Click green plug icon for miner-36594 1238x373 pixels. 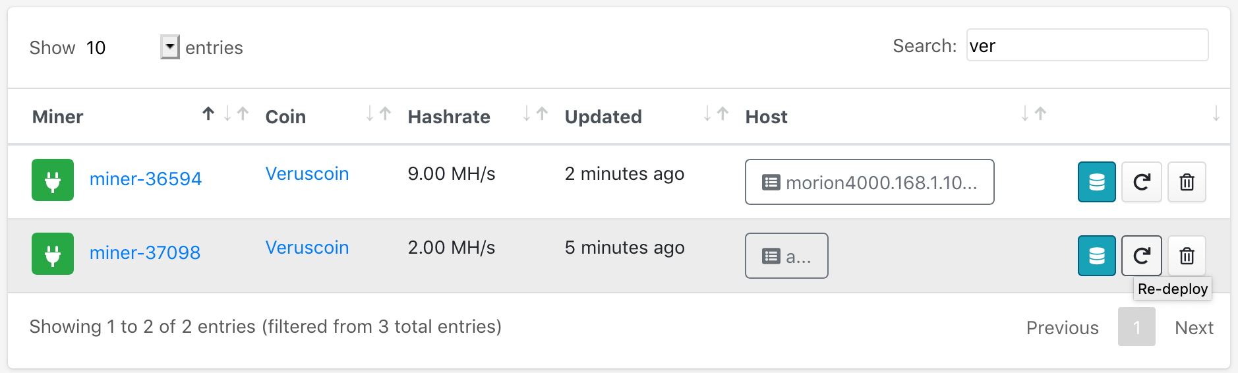(x=53, y=180)
